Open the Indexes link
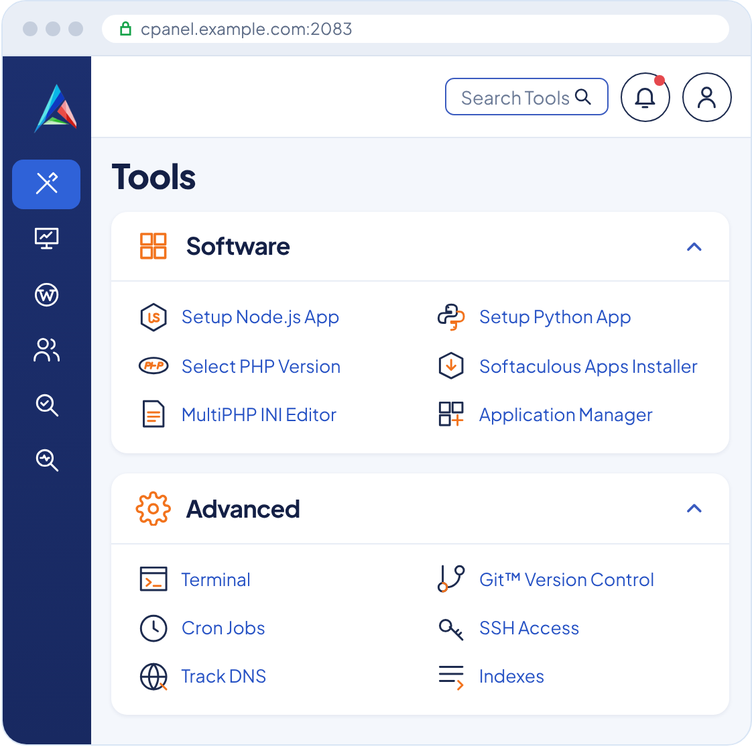 point(512,677)
